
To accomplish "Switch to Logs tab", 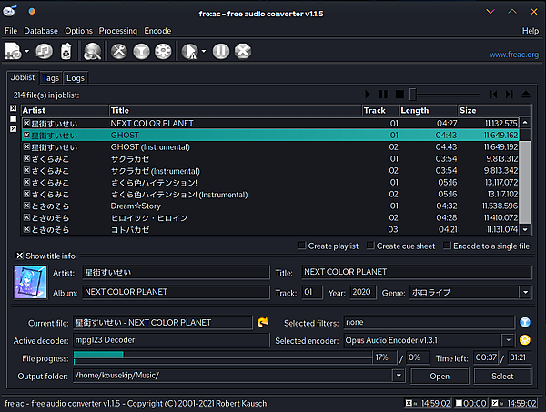I will tap(76, 78).
